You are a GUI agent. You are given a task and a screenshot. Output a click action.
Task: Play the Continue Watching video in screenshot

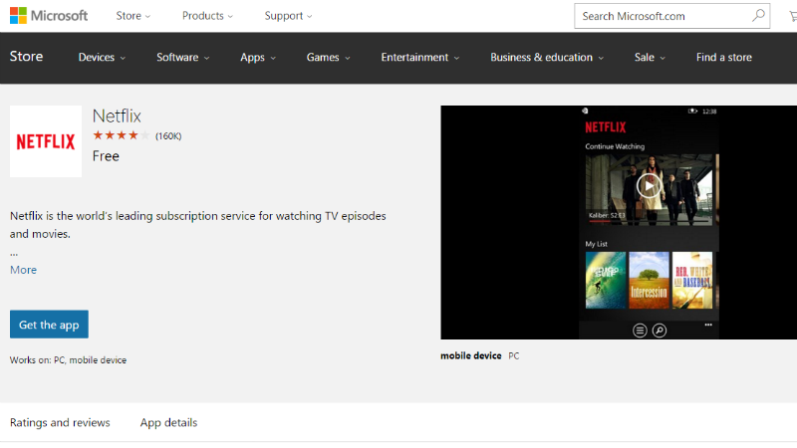tap(649, 186)
